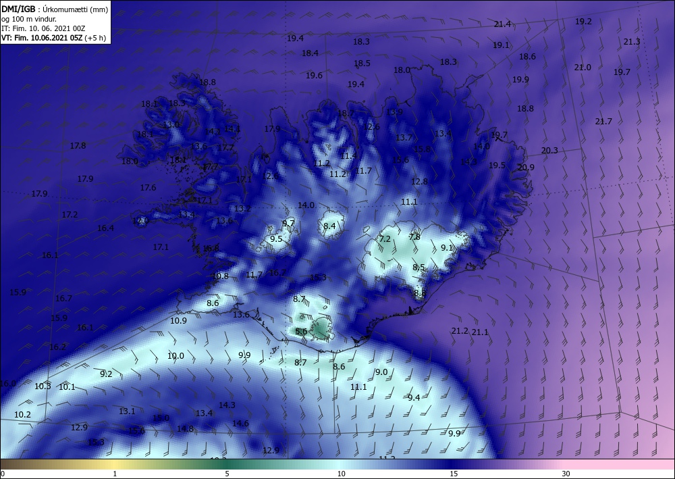Screen dimensions: 675x479
Task: Select the 10.0 value south of Reykjanes
Action: click(x=175, y=356)
